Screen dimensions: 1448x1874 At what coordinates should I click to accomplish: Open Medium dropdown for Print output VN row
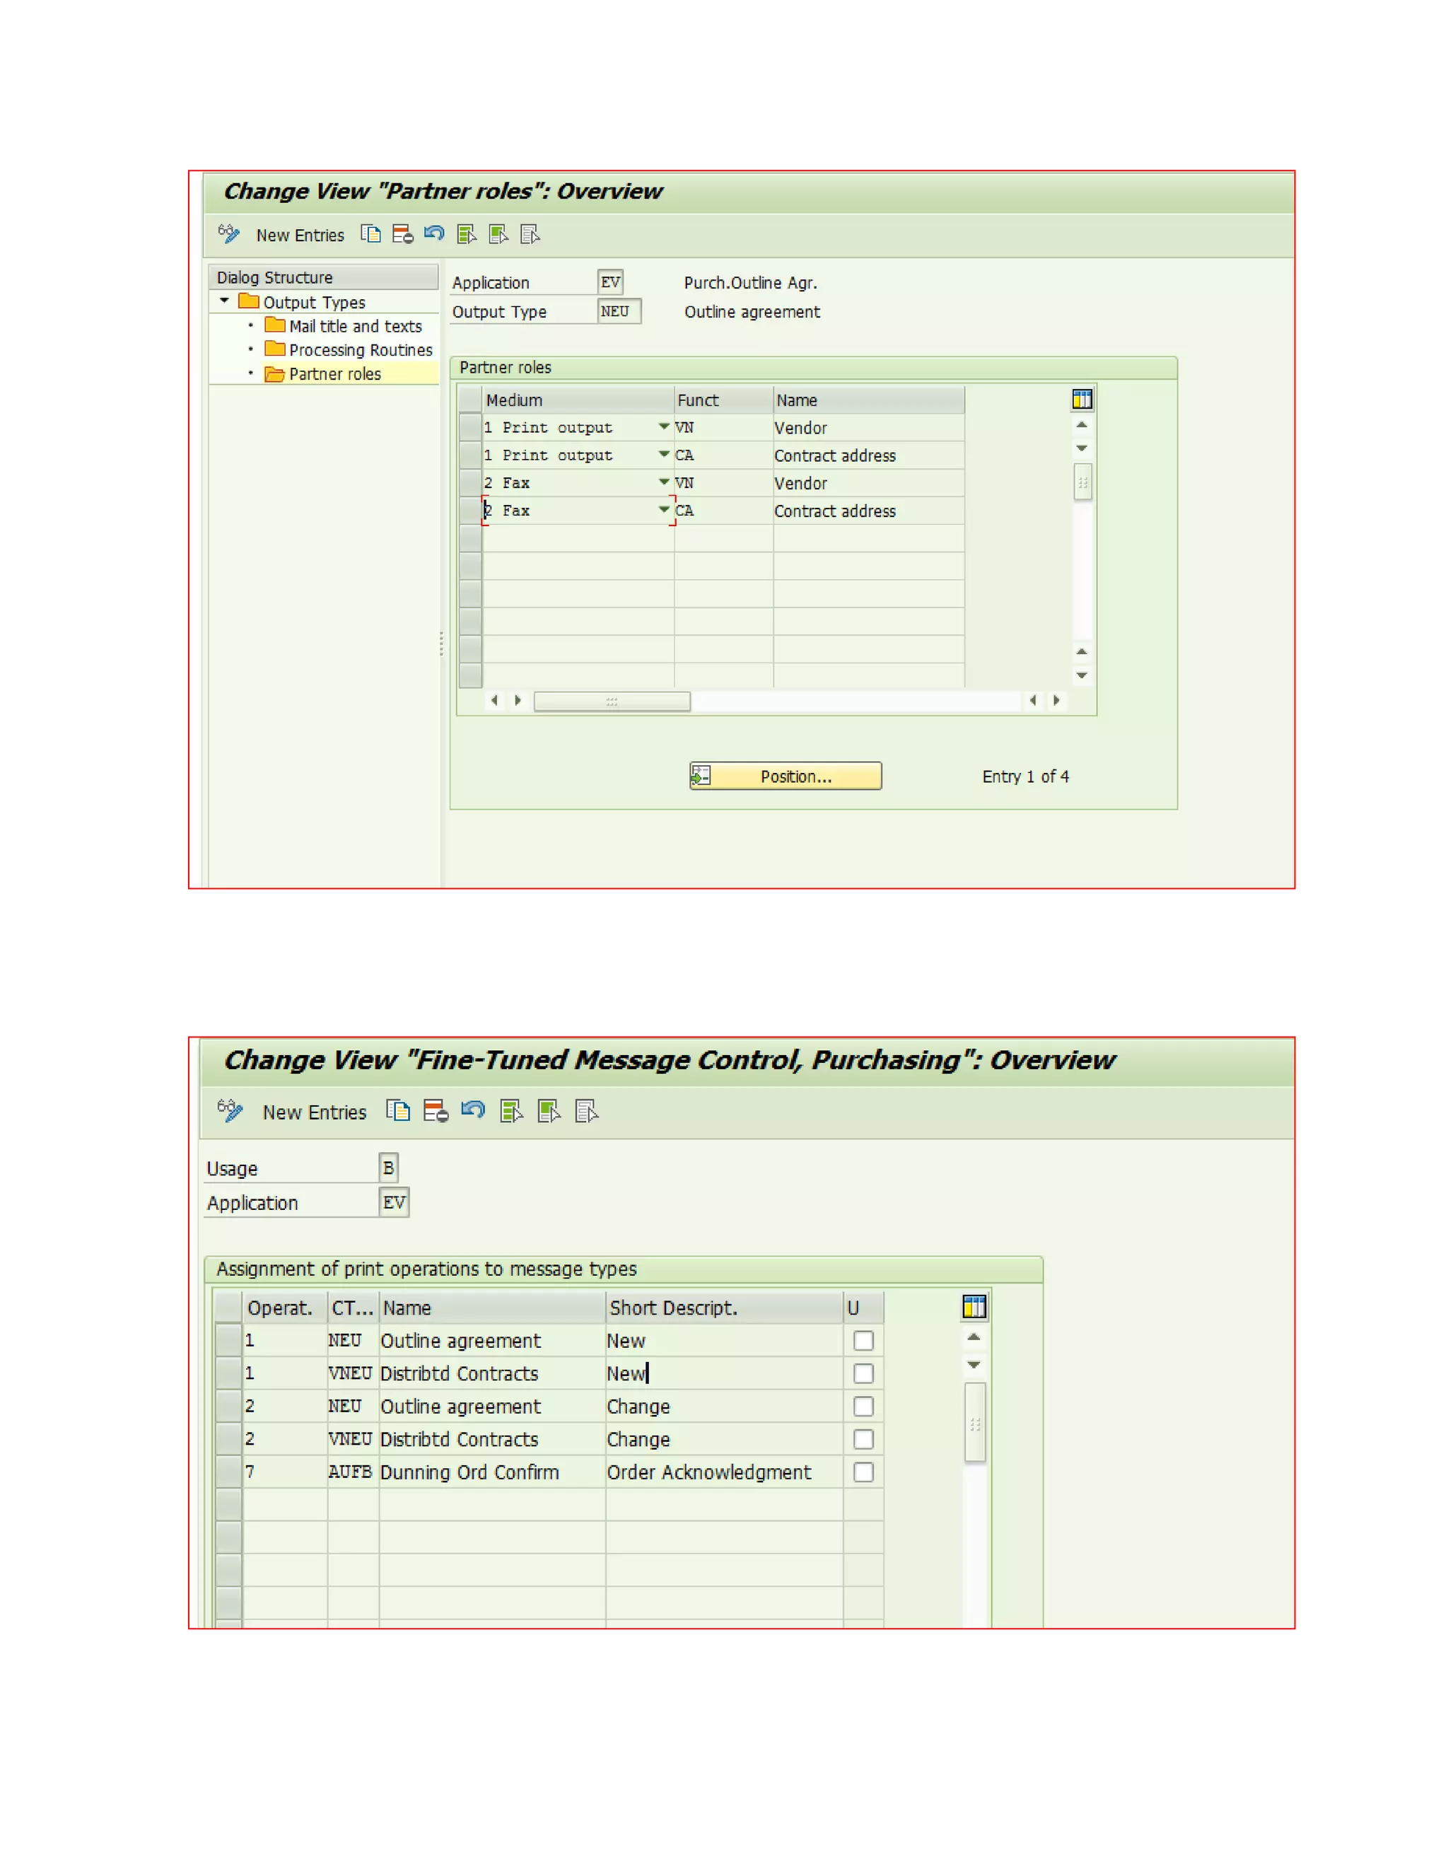pos(664,426)
